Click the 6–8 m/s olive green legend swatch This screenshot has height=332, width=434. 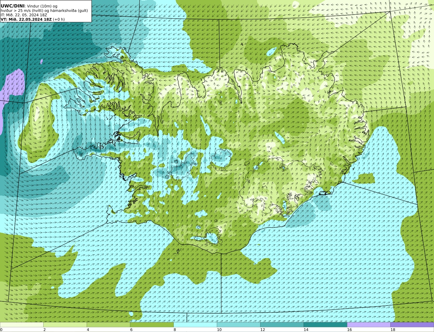[x=152, y=325]
